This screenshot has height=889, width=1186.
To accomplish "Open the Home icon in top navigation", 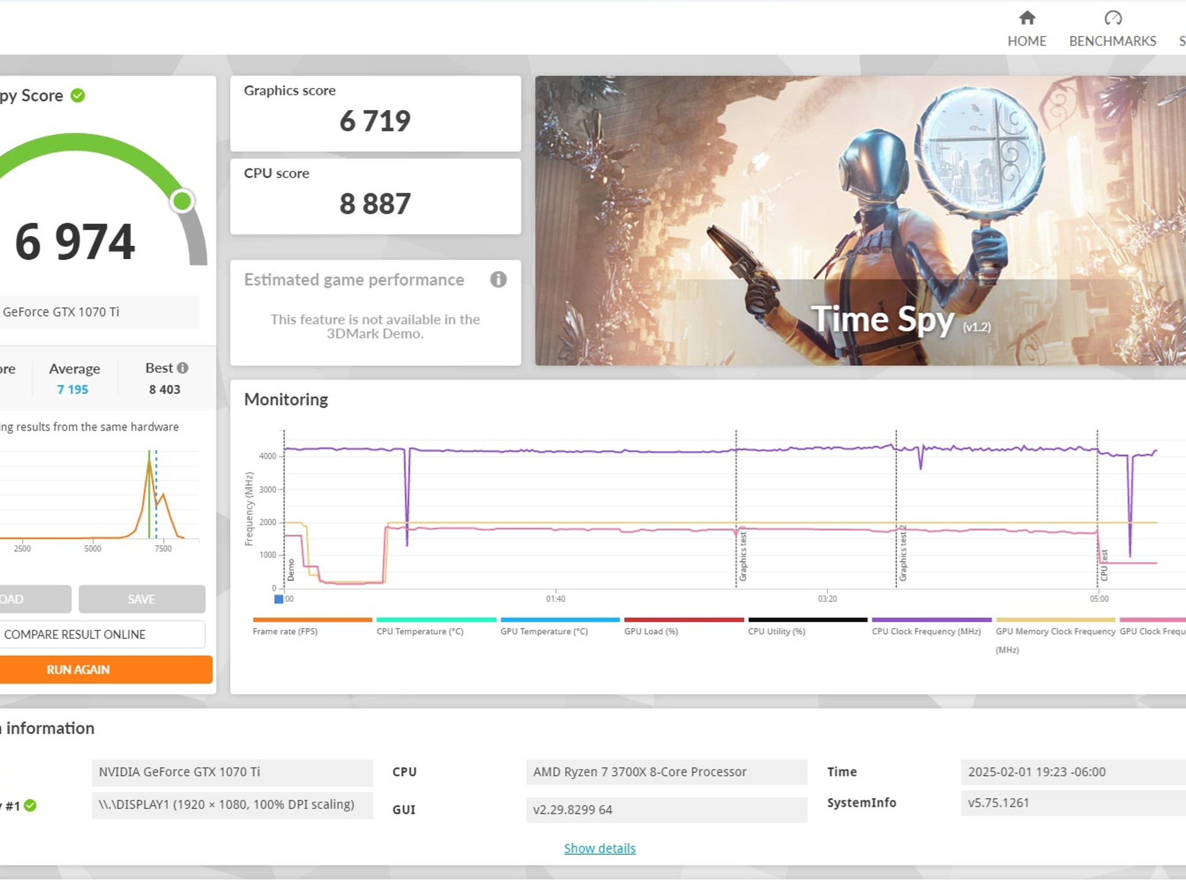I will (1027, 18).
